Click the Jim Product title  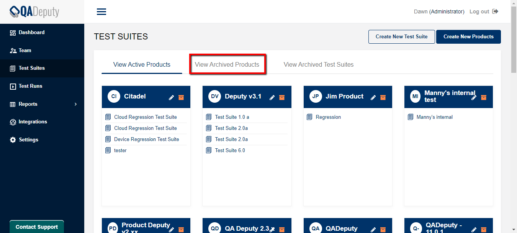coord(345,97)
